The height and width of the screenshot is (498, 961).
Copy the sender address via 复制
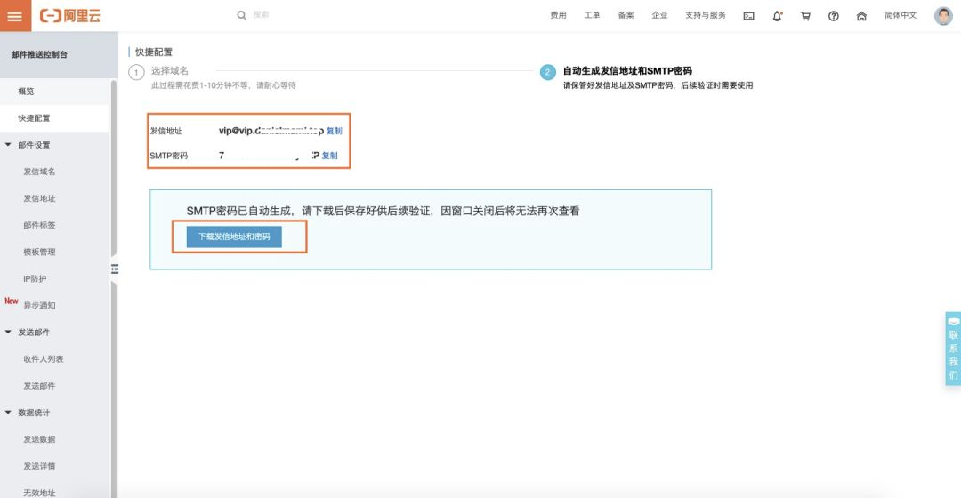[x=334, y=131]
